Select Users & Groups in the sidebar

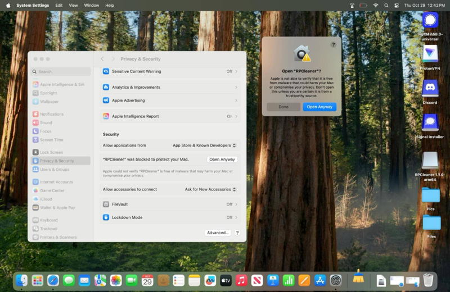(61, 170)
